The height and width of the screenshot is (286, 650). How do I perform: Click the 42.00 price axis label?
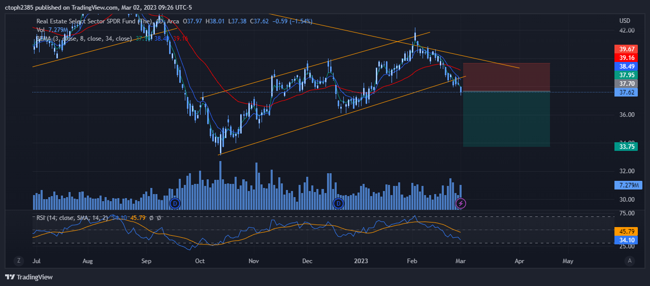tap(627, 30)
